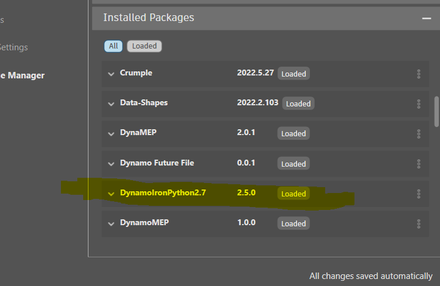Click version 2022.2.103 of Data-Shapes

click(258, 102)
